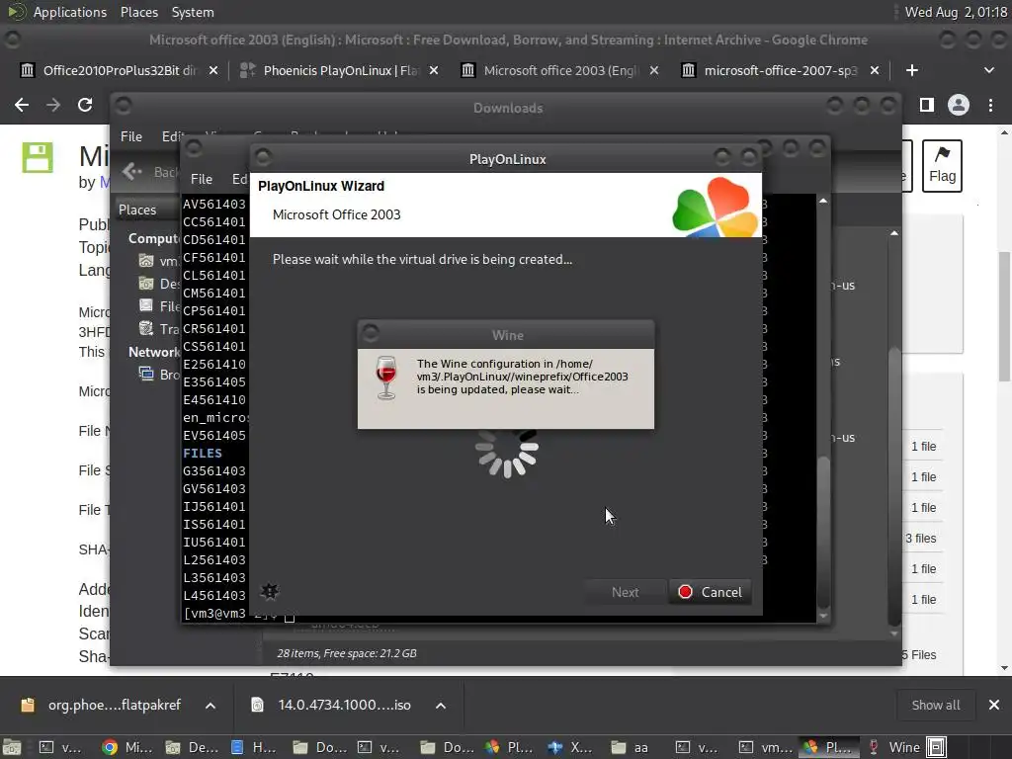Toggle the Chrome side panel icon
The height and width of the screenshot is (759, 1012).
(x=927, y=105)
